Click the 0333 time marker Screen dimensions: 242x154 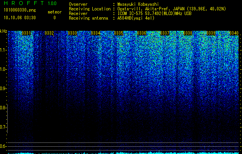[x=72, y=33]
